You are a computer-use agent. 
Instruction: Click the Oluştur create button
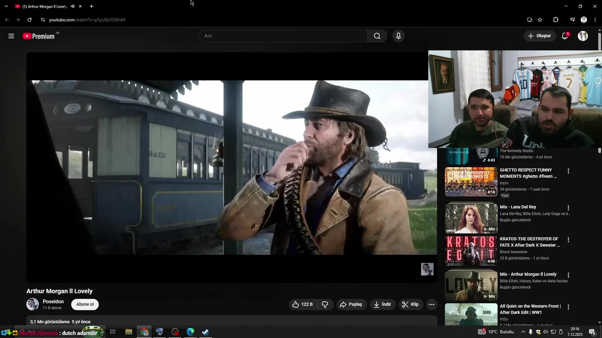[x=539, y=36]
